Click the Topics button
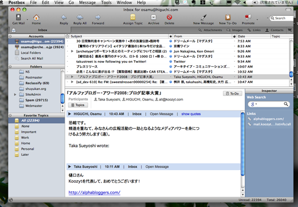 point(78,105)
